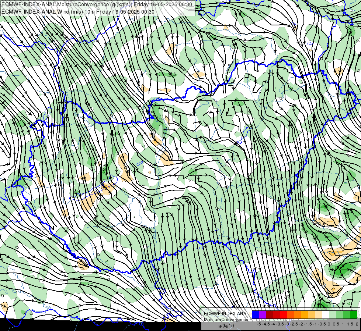Screen dimensions: 361x331
Task: Click the -5 tick label on the scale
Action: pyautogui.click(x=259, y=324)
